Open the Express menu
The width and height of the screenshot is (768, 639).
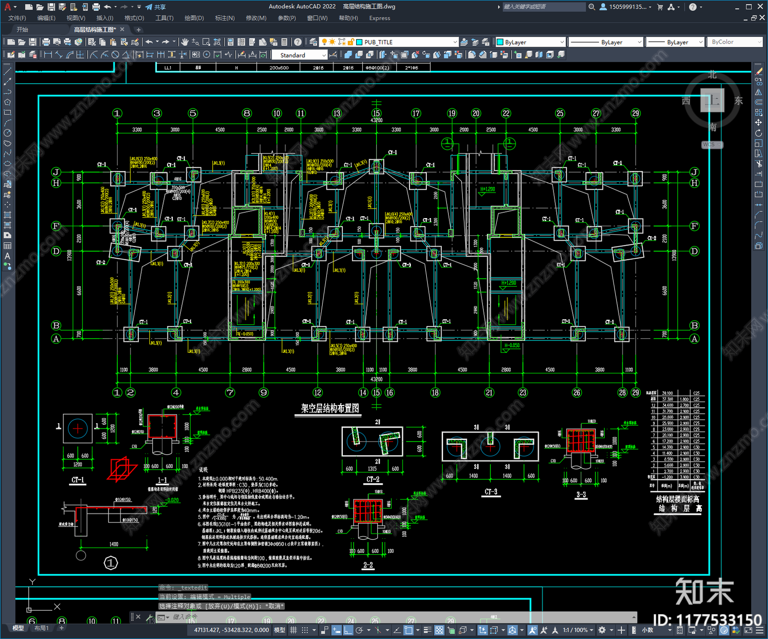pos(380,18)
